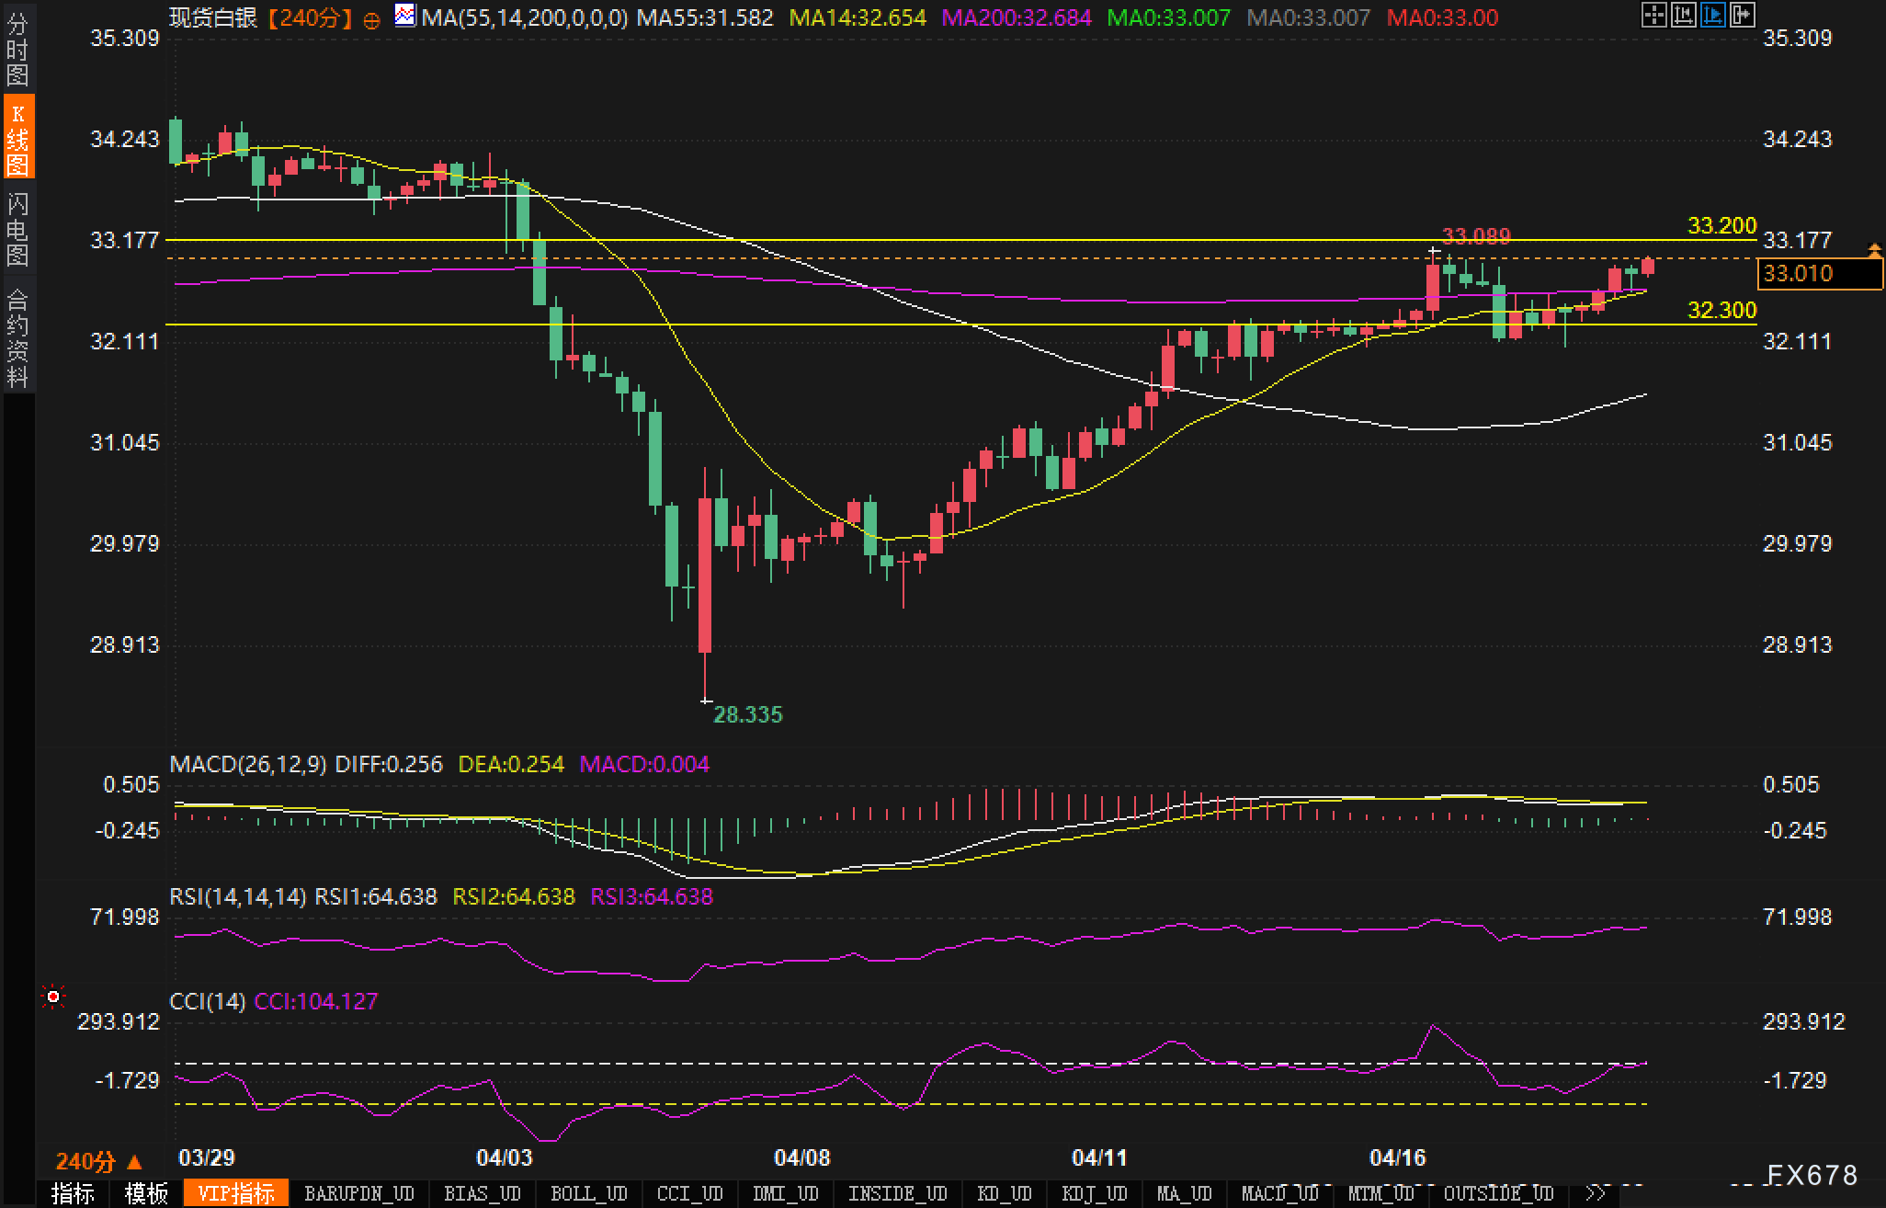
Task: Expand more indicators with >> arrow
Action: (x=1596, y=1193)
